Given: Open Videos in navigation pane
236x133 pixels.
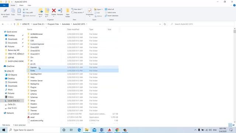Looking at the screenshot, I should [x=11, y=97].
